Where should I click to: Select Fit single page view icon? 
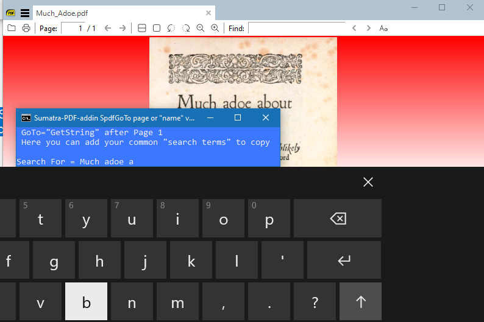click(x=157, y=28)
